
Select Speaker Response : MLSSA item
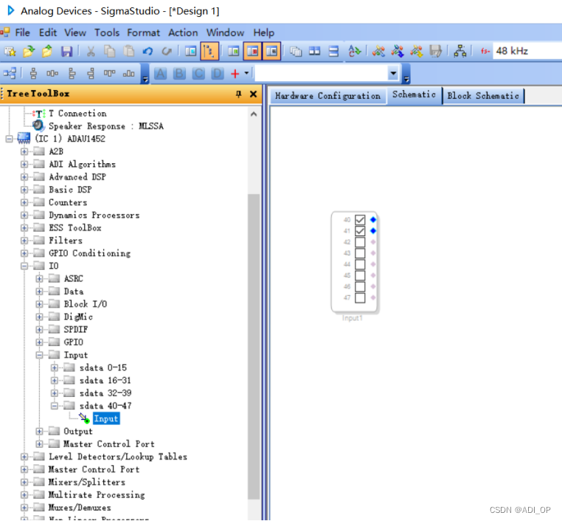(106, 126)
